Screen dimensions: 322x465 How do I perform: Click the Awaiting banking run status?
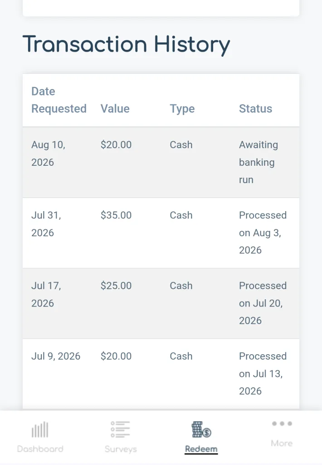click(x=259, y=162)
